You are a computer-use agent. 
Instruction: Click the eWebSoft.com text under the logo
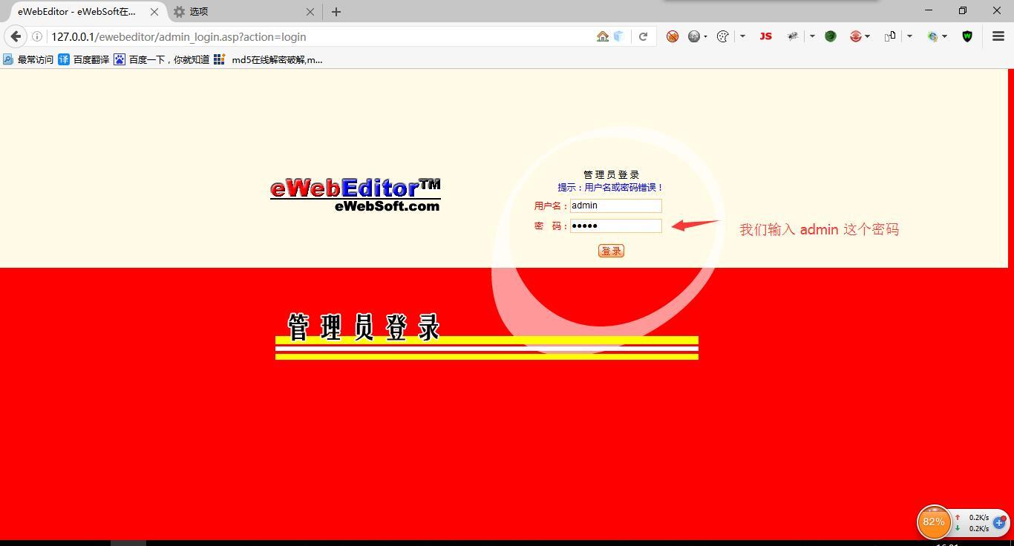pyautogui.click(x=387, y=206)
